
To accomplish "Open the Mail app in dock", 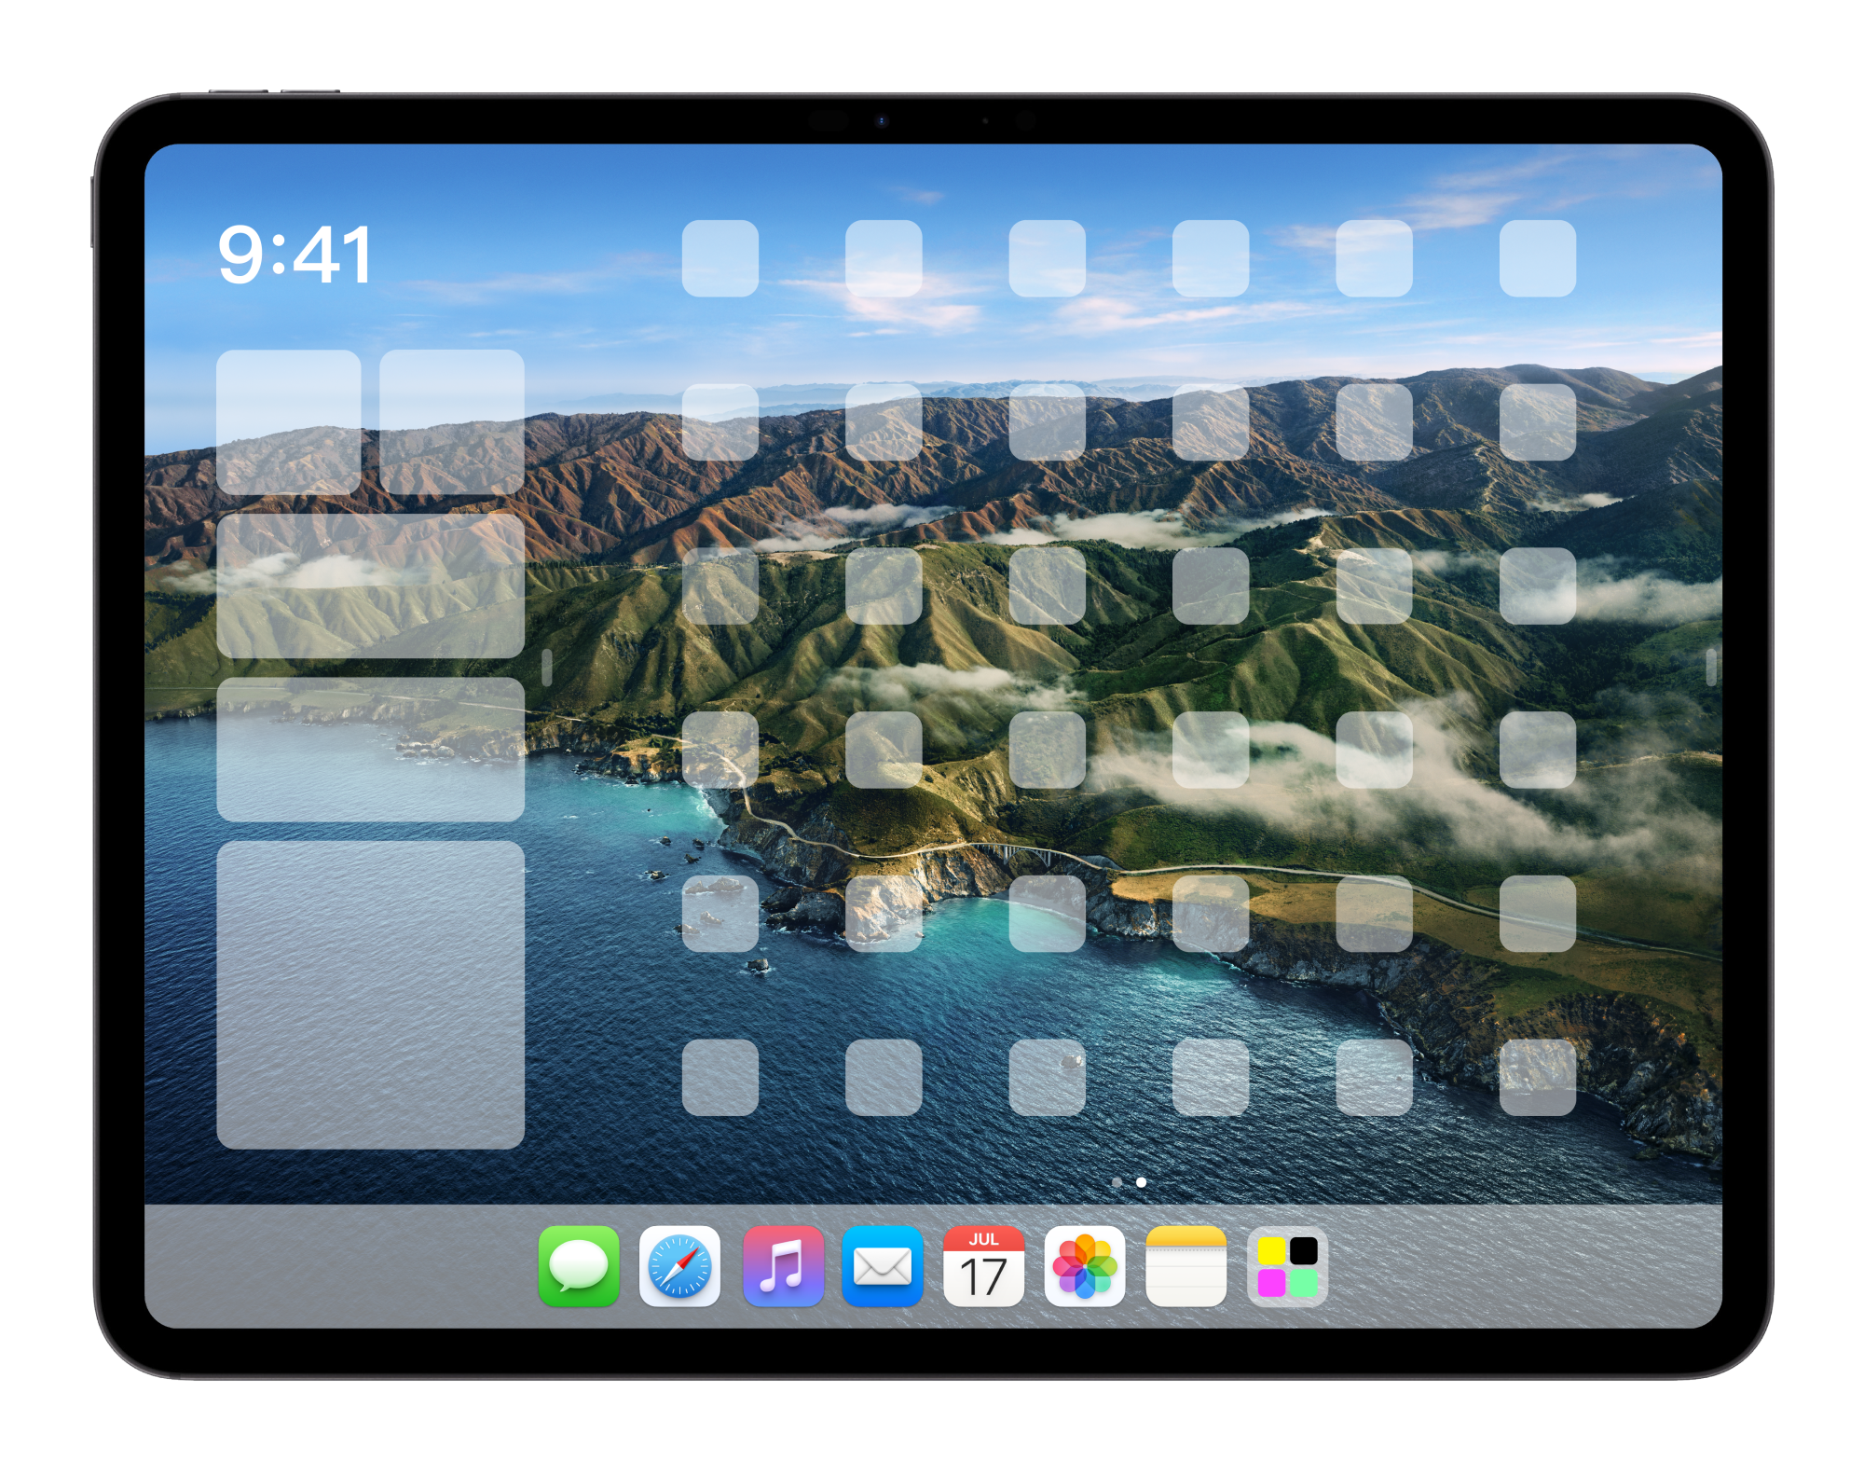I will tap(882, 1265).
